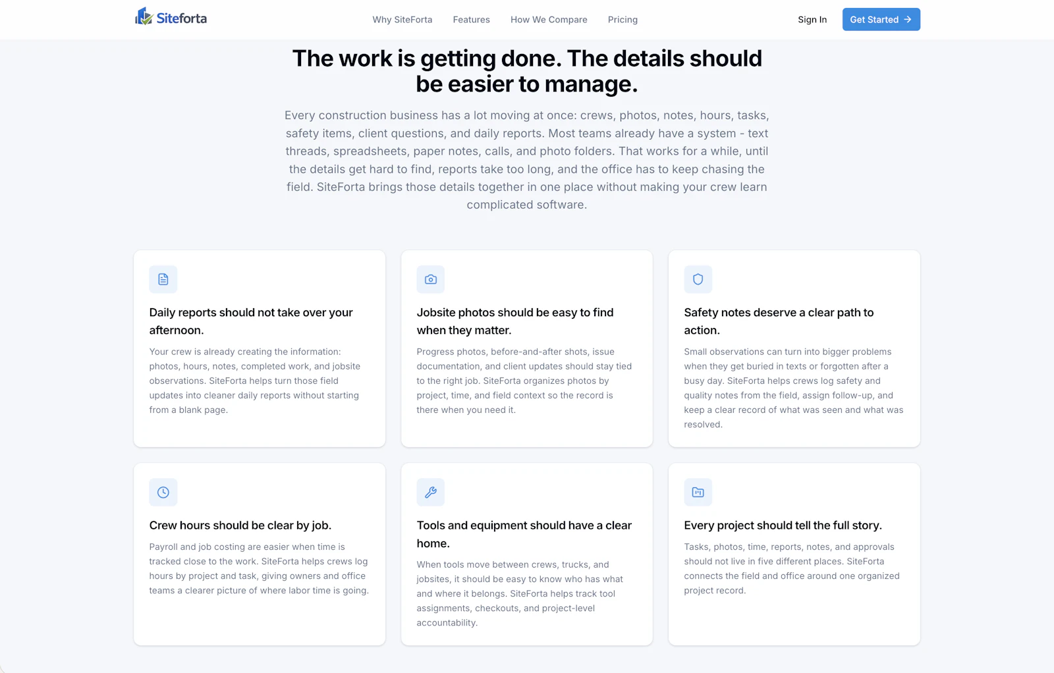1054x673 pixels.
Task: Click the wrench icon in Tools and equipment card
Action: tap(431, 492)
